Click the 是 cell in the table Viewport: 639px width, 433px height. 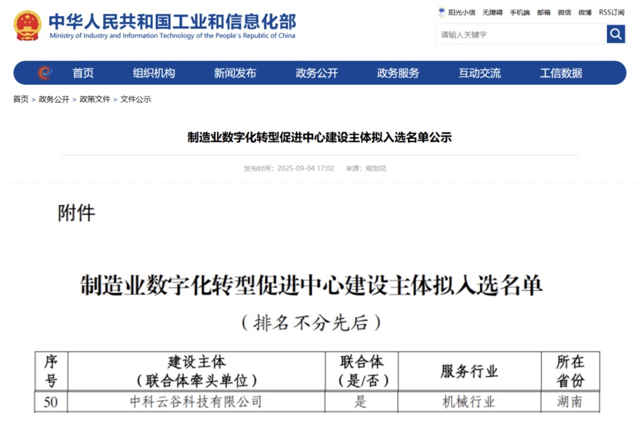(x=362, y=402)
